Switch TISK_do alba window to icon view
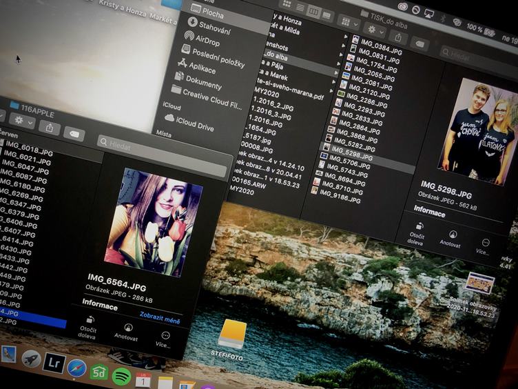Viewport: 518px width, 389px height. pos(287,4)
